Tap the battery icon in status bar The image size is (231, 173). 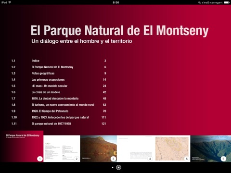[x=227, y=2]
